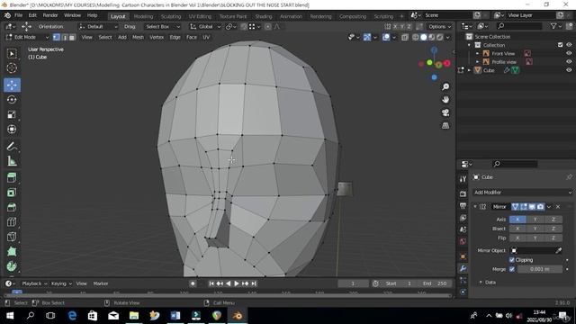
Task: Open the Object Properties tab
Action: pyautogui.click(x=463, y=256)
